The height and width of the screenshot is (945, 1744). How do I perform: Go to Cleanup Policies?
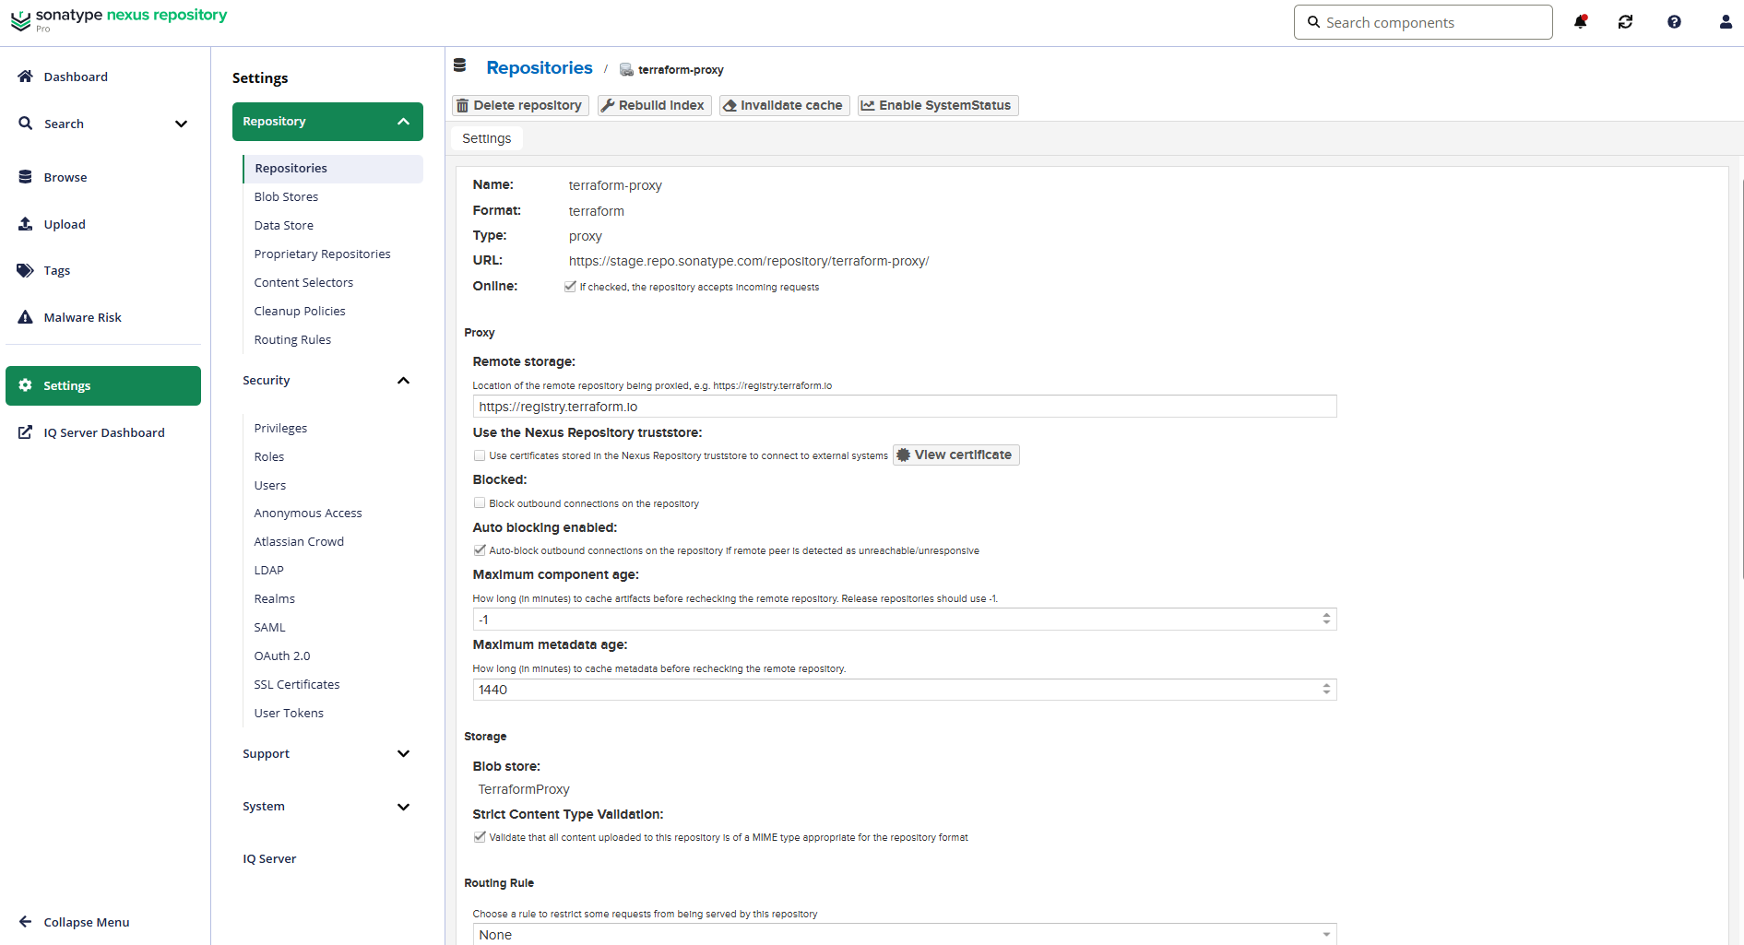click(300, 312)
